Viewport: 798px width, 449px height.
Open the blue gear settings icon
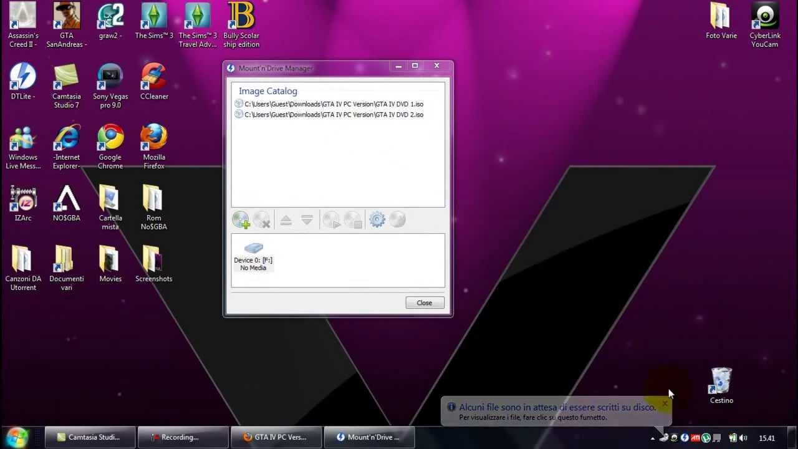click(377, 220)
